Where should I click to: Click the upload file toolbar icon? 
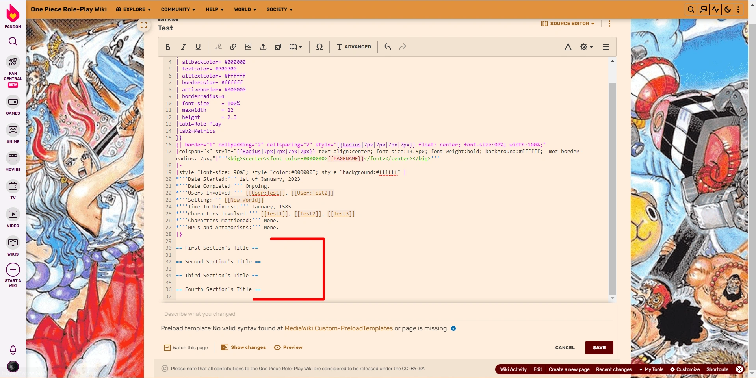263,47
